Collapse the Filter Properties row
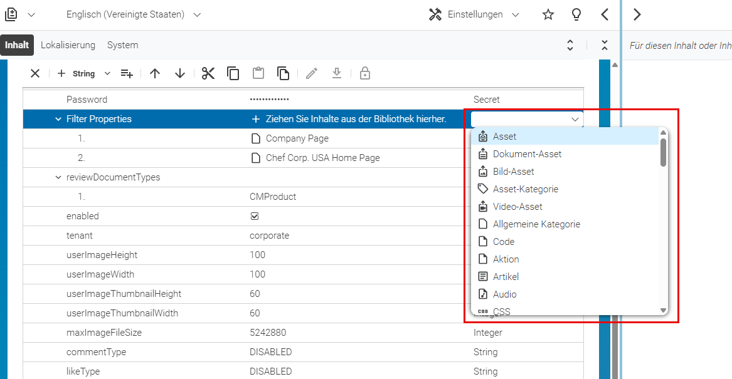Viewport: 732px width, 379px height. pyautogui.click(x=58, y=119)
